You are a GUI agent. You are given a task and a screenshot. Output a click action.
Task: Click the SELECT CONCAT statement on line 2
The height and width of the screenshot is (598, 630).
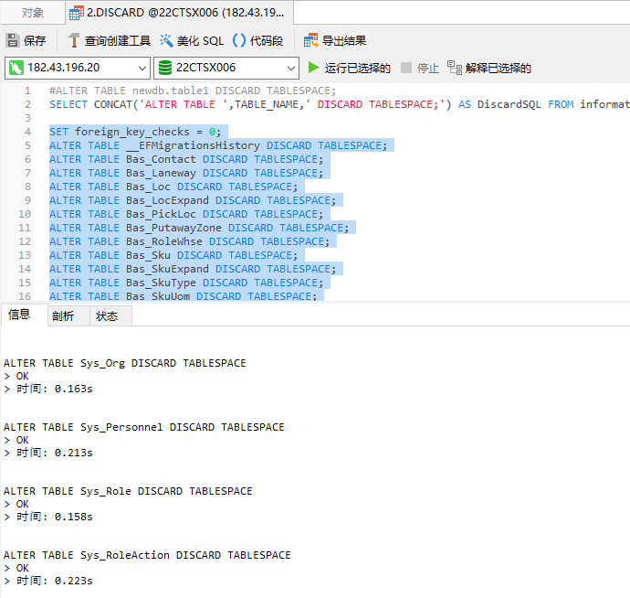point(340,104)
